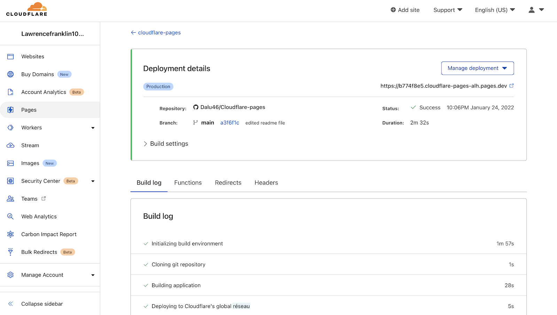Click Collapse sidebar text
This screenshot has width=557, height=315.
42,304
